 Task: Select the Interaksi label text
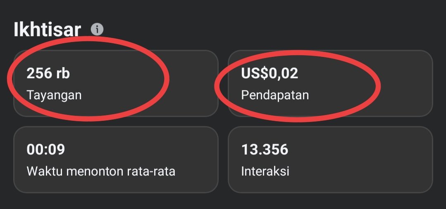[x=265, y=171]
